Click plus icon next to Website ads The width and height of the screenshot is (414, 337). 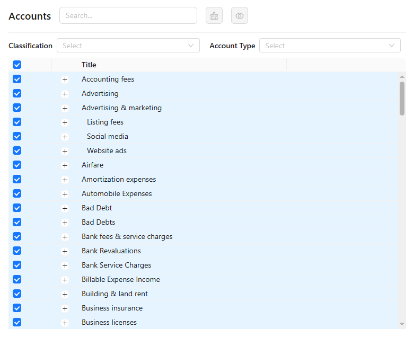pos(65,151)
